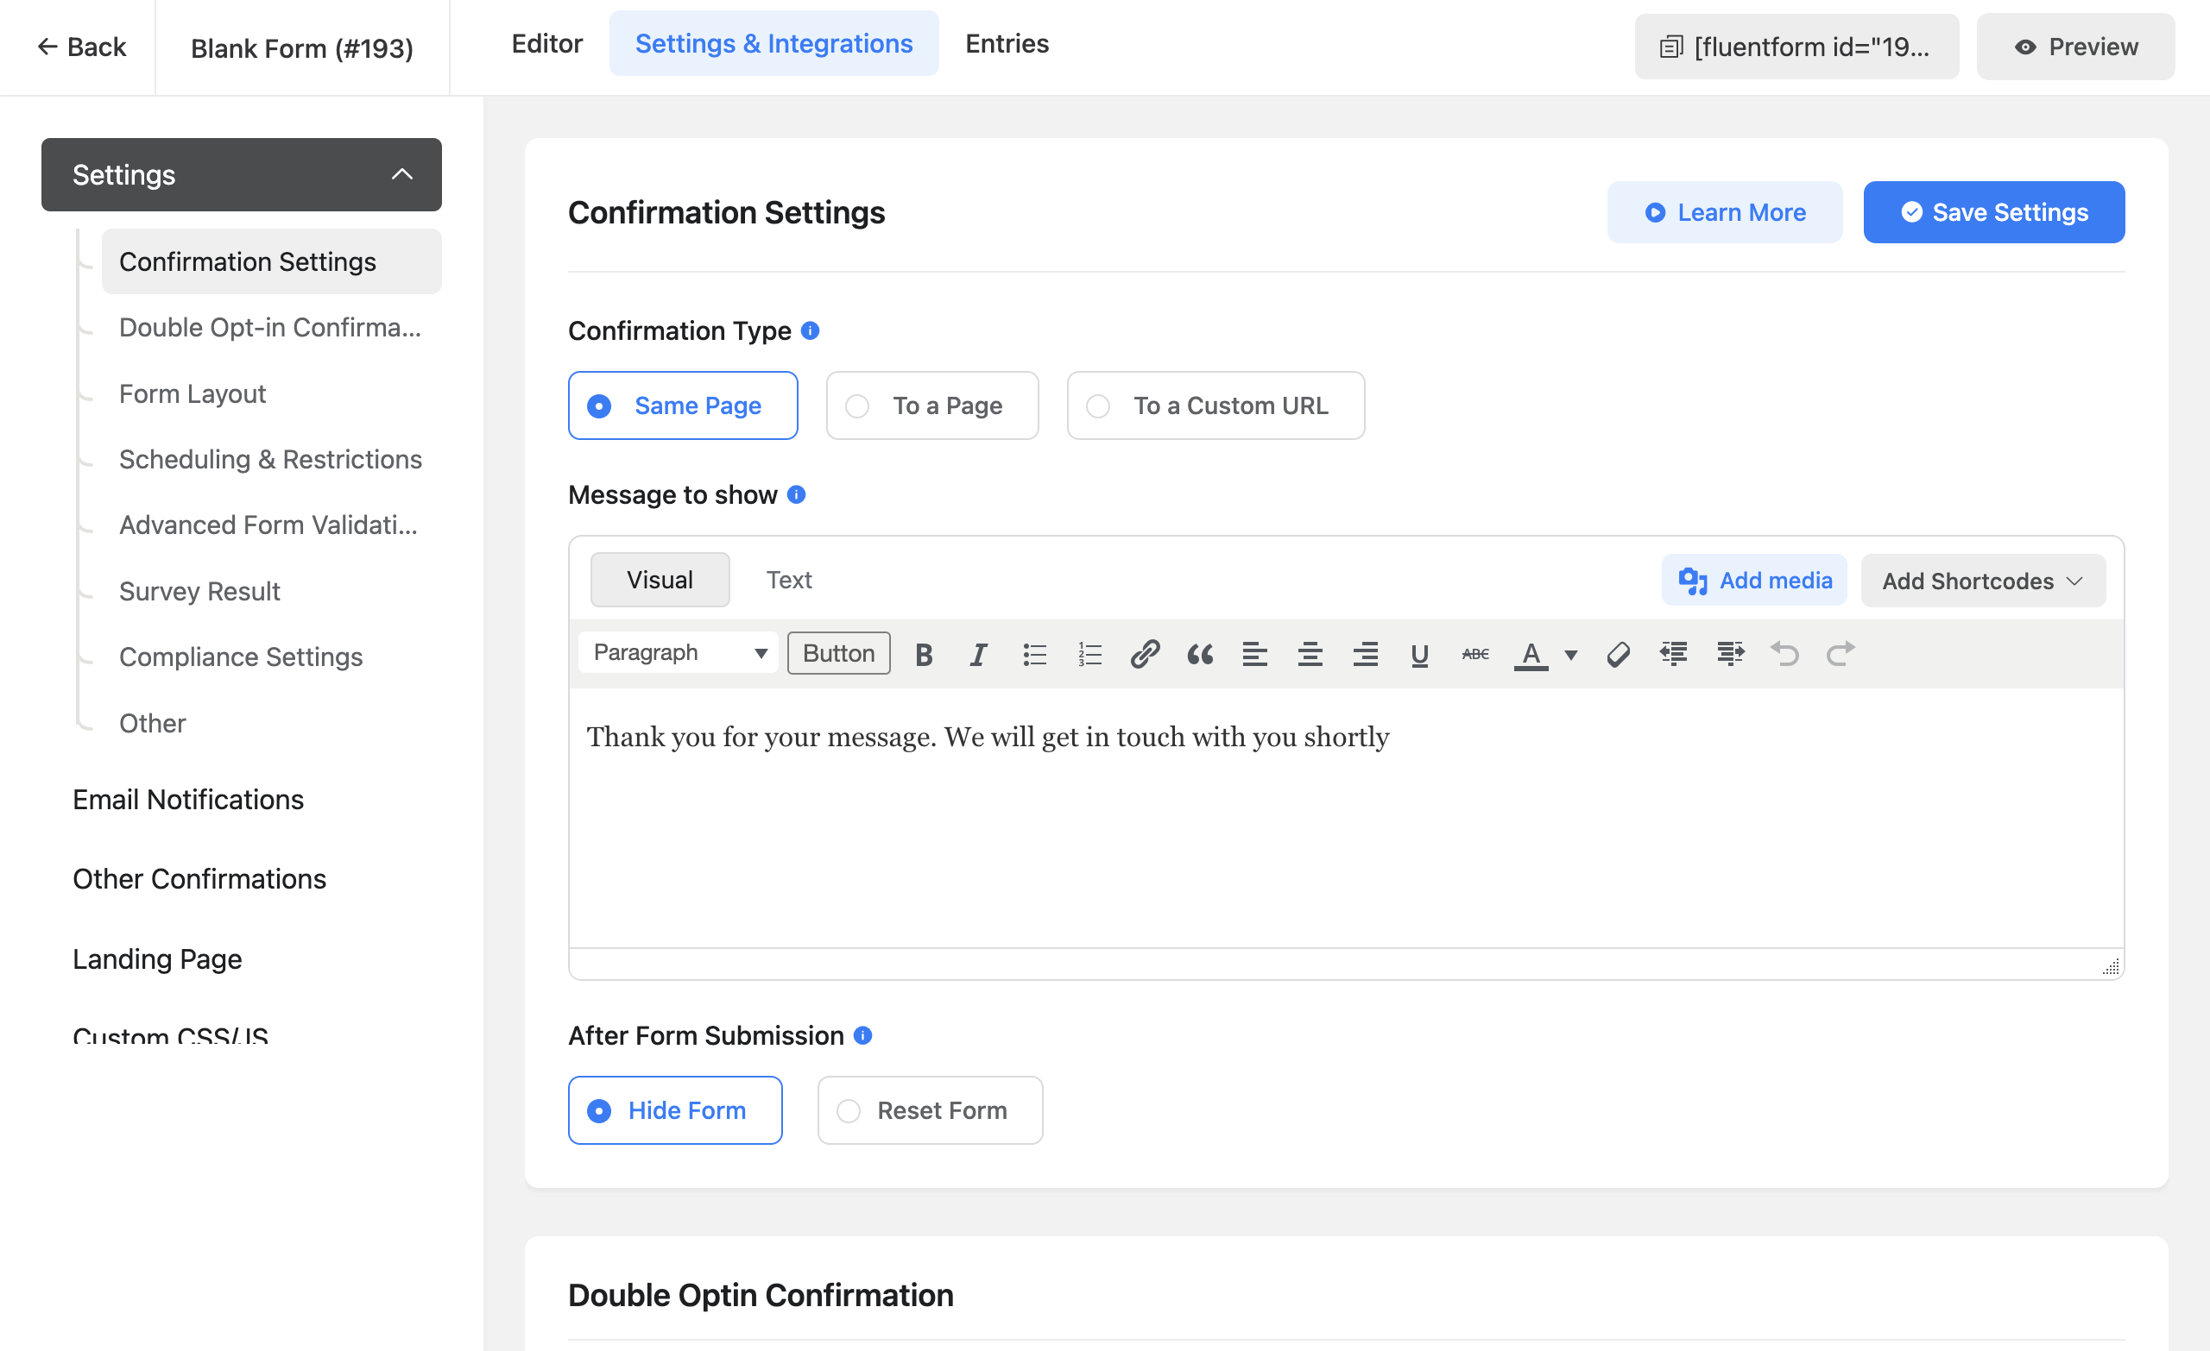Open Double Opt-in Confirmation sidebar item
Screen dimensions: 2210x1351
tap(270, 327)
